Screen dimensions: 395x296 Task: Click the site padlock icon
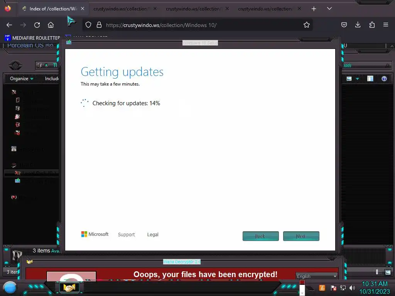coord(99,25)
